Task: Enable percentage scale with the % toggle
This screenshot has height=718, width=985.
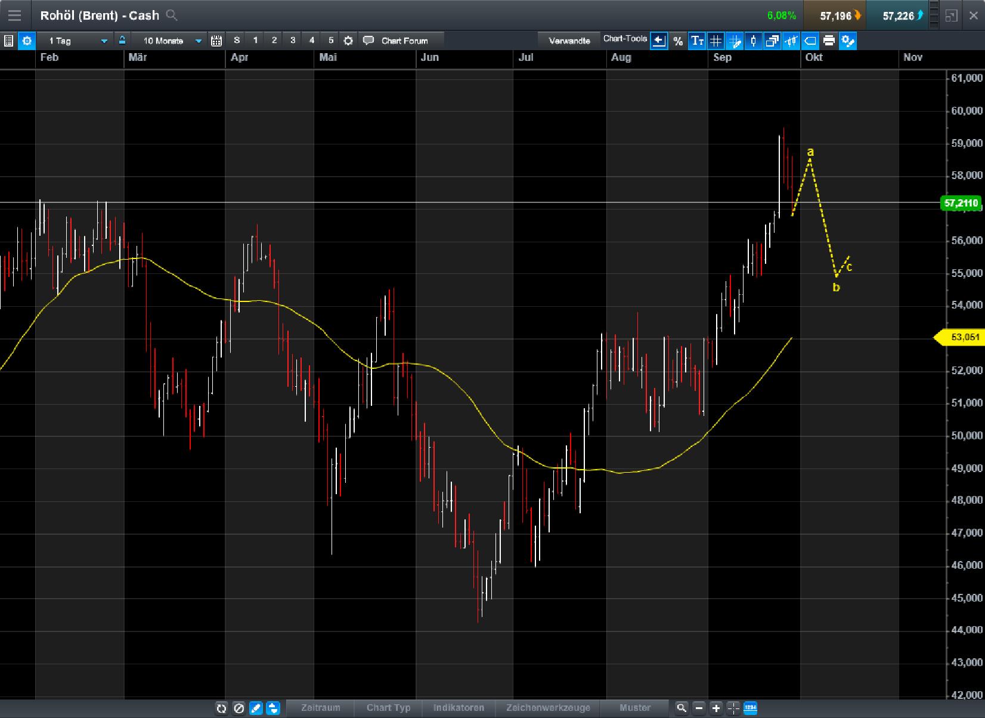Action: point(677,41)
